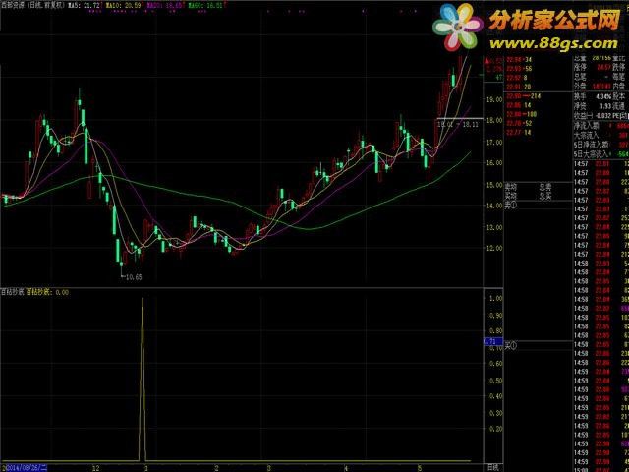Click the 0.71 highlighted axis value
629x472 pixels.
[493, 342]
